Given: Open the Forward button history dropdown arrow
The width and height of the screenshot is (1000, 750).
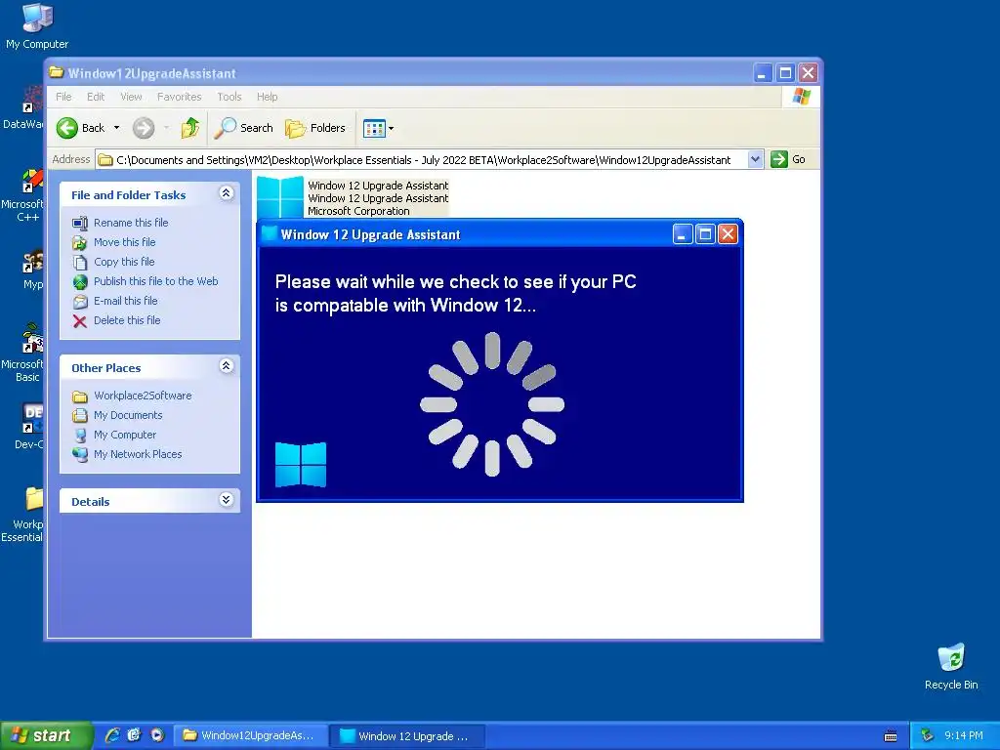Looking at the screenshot, I should tap(166, 128).
